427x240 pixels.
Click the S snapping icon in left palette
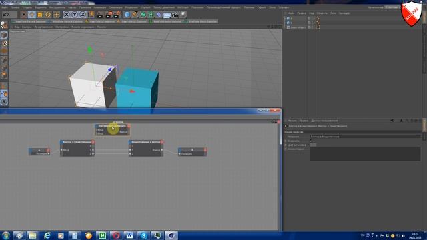[4, 102]
